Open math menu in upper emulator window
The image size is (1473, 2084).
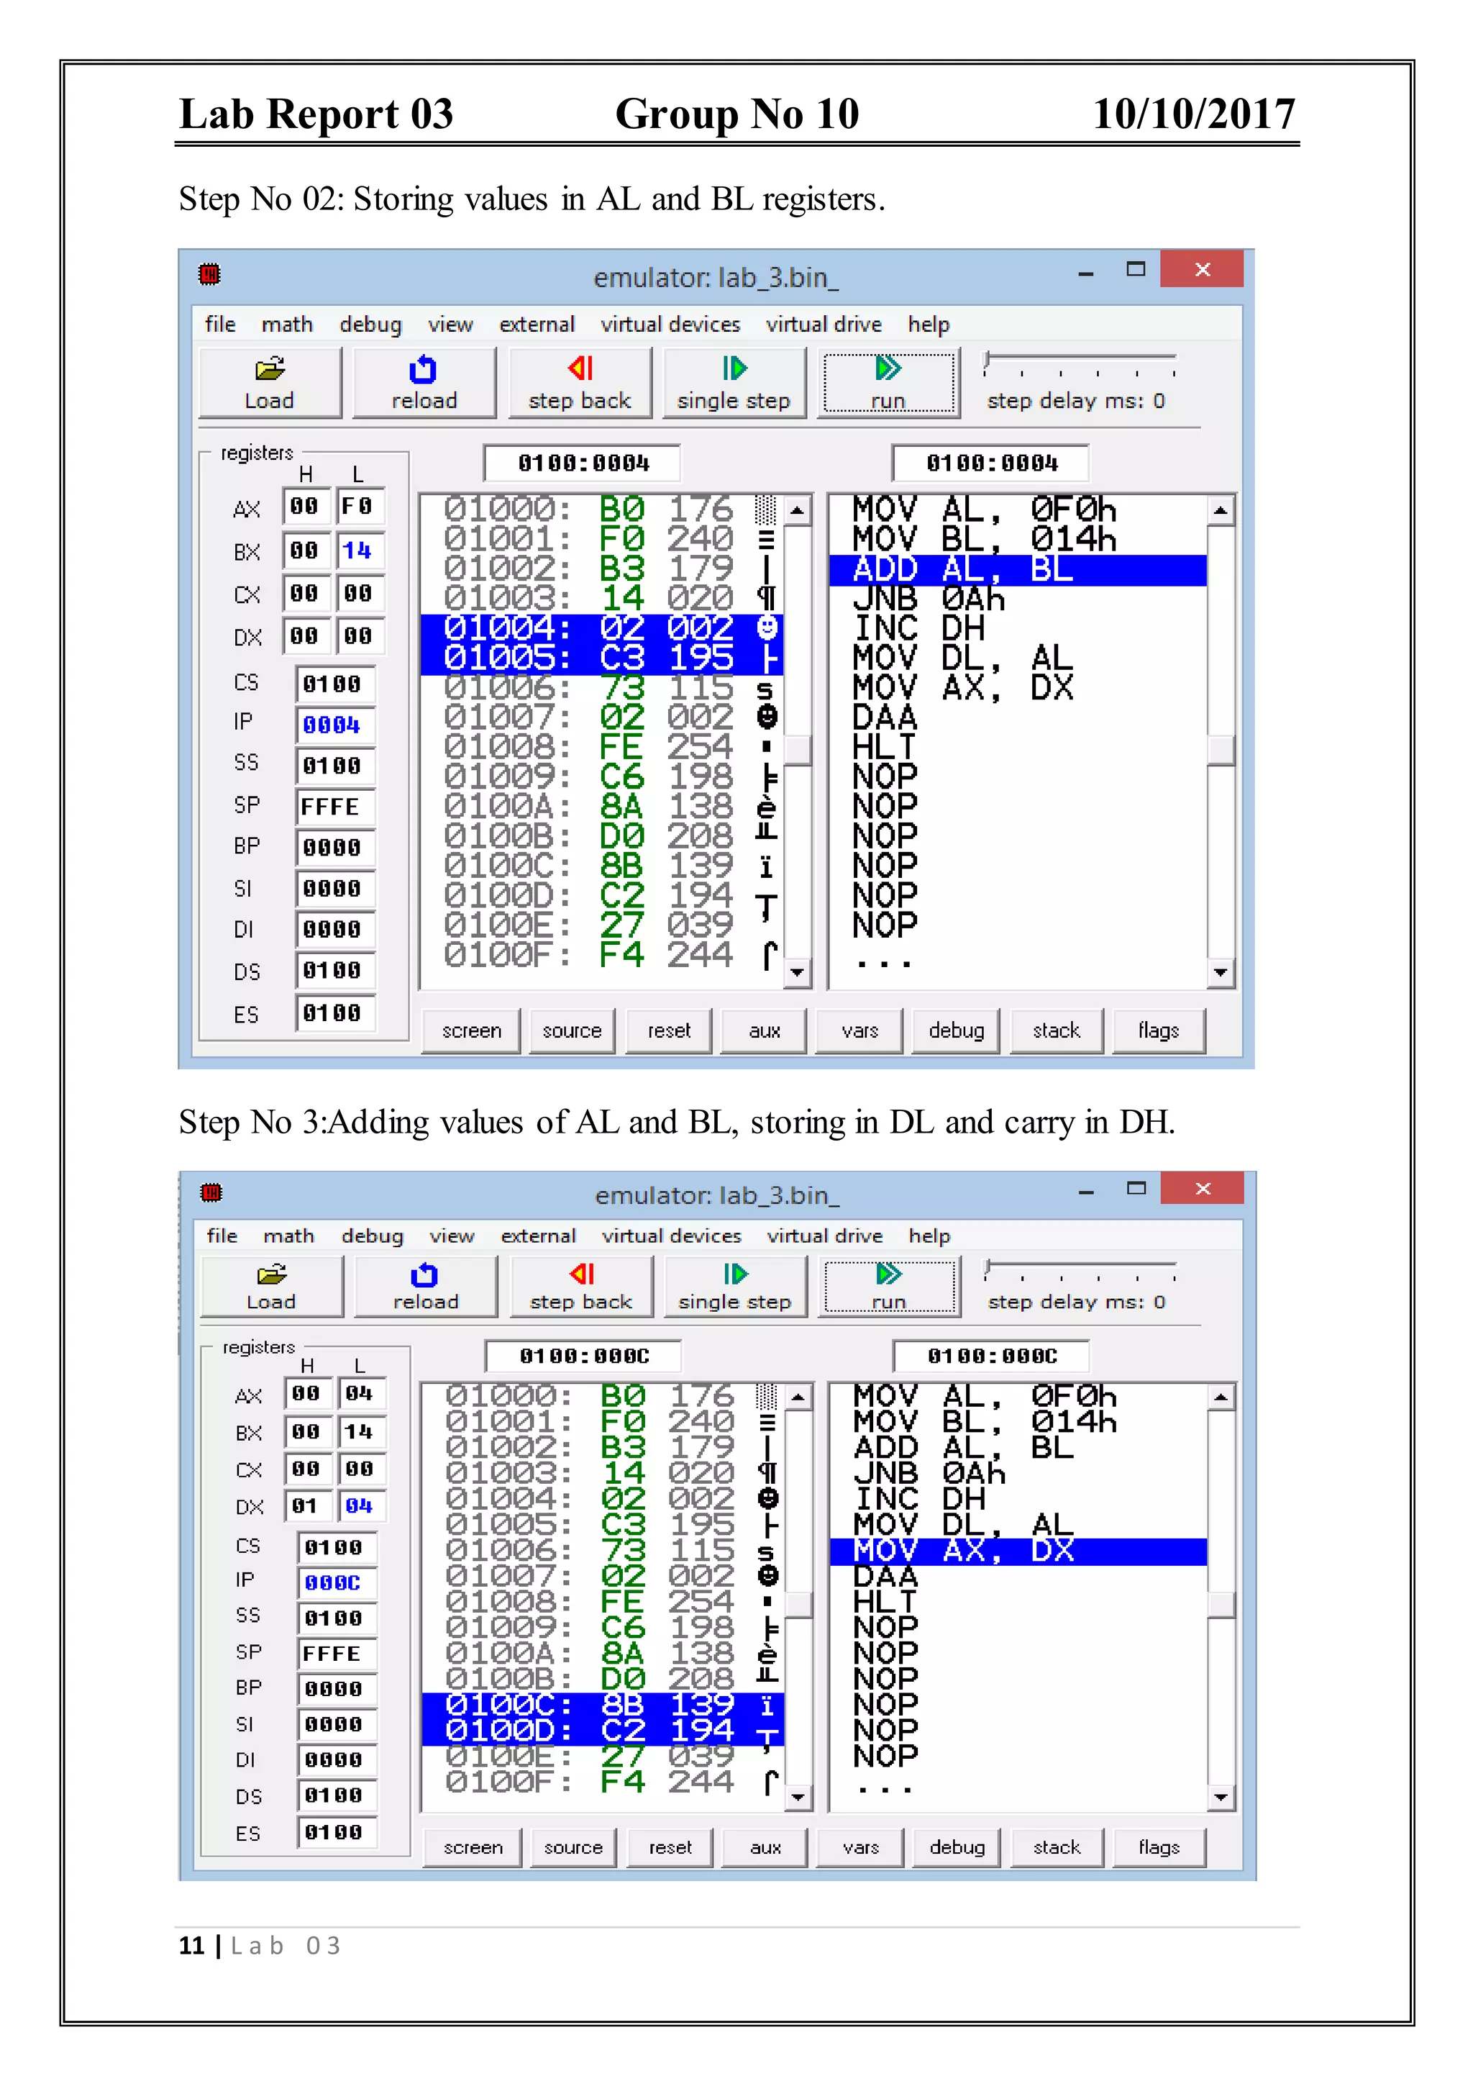(x=287, y=324)
